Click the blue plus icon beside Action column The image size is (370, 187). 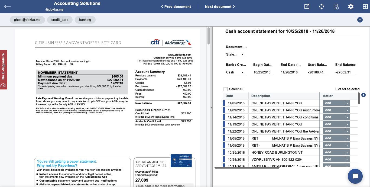(363, 95)
